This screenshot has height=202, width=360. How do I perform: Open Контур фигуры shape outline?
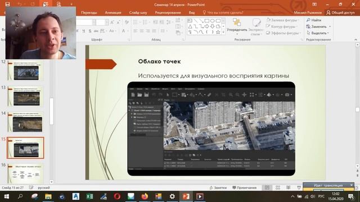[282, 26]
